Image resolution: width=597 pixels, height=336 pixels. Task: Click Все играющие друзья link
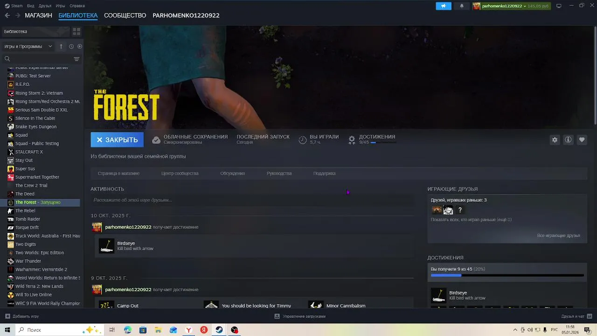(558, 236)
